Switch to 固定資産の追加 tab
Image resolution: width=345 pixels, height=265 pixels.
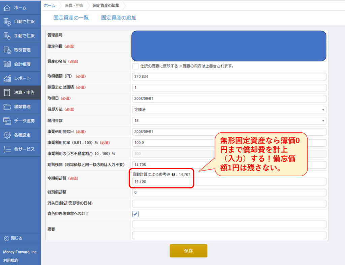click(119, 18)
